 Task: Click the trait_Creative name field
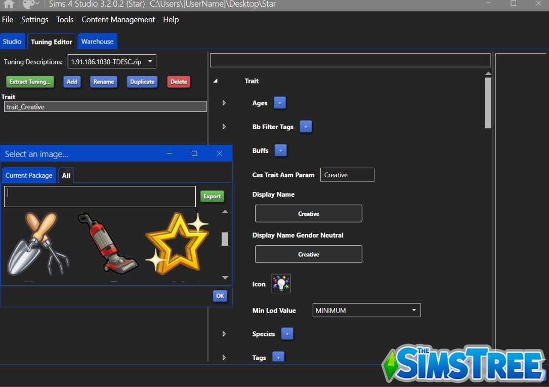tap(105, 106)
